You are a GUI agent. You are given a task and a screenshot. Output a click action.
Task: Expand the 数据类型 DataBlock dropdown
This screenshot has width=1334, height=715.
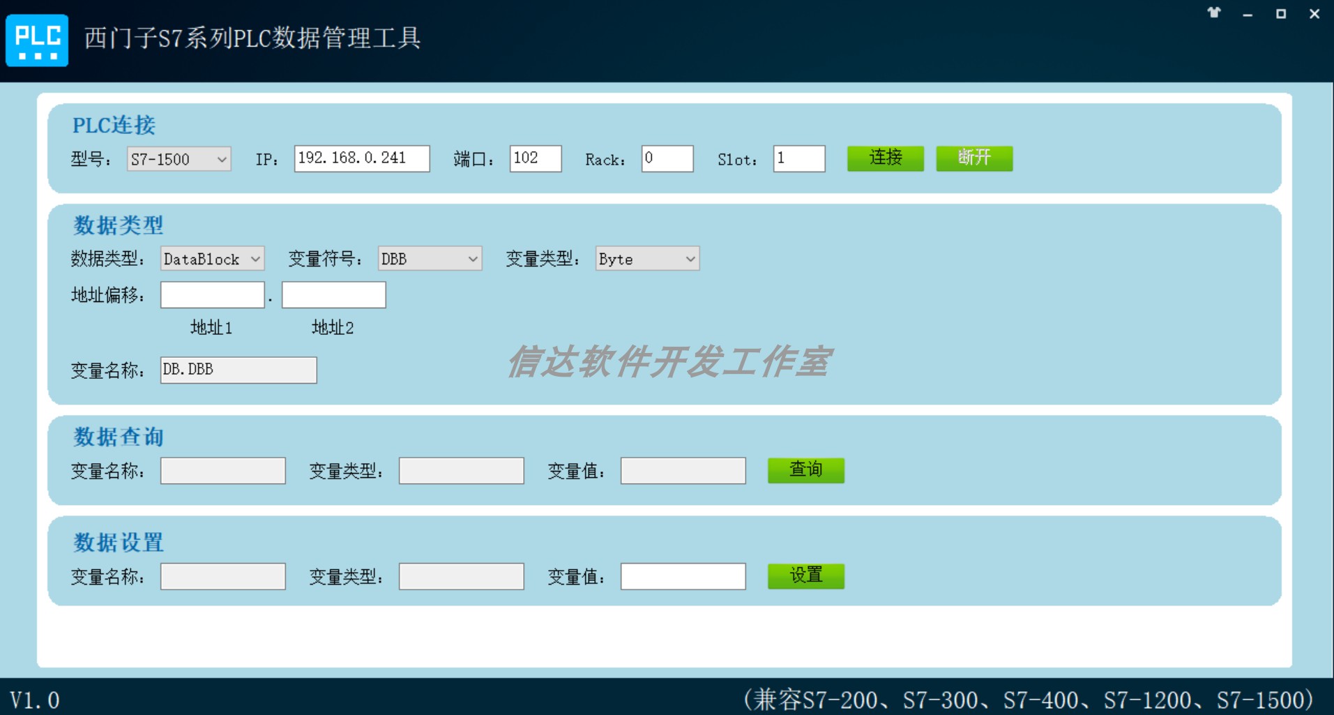point(212,259)
